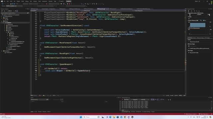Image resolution: width=213 pixels, height=119 pixels.
Task: Collapse the CPU graph section
Action: (x=188, y=28)
